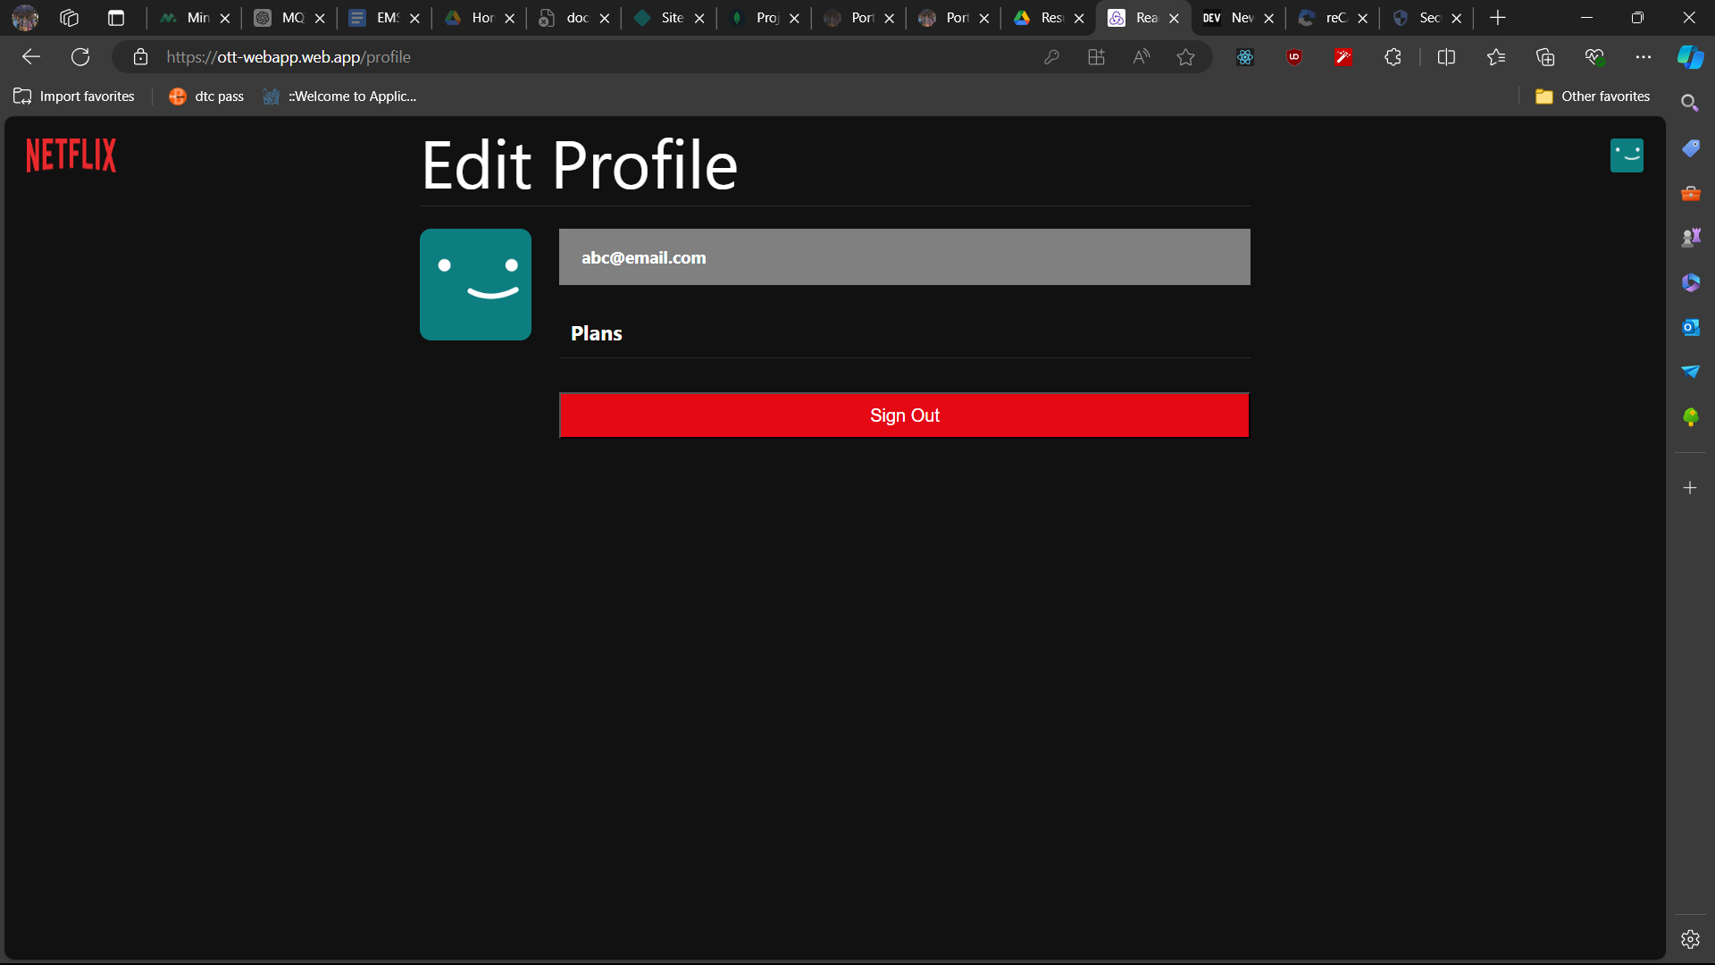Add this page to favorites

pos(1185,57)
